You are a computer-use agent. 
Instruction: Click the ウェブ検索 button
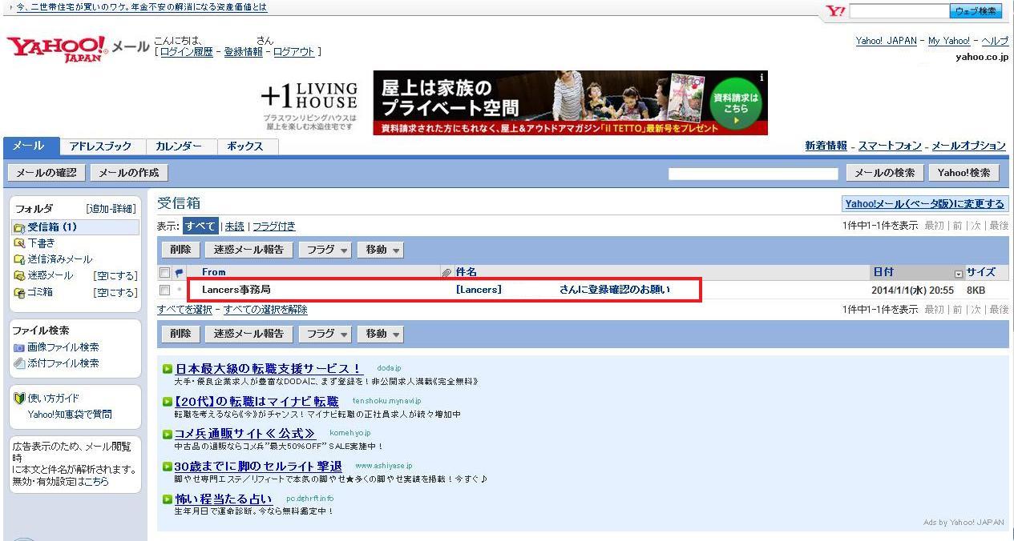pos(976,11)
